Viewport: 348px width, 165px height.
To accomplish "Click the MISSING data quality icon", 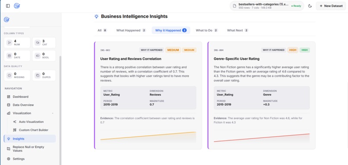I will (x=9, y=75).
